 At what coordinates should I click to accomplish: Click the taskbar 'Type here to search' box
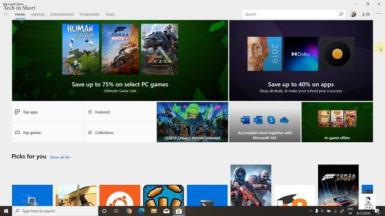[x=55, y=211]
